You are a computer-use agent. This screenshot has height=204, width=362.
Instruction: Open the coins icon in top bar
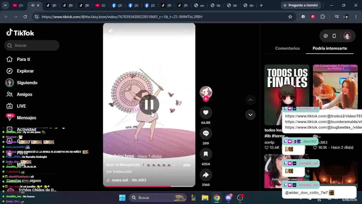pos(325,36)
